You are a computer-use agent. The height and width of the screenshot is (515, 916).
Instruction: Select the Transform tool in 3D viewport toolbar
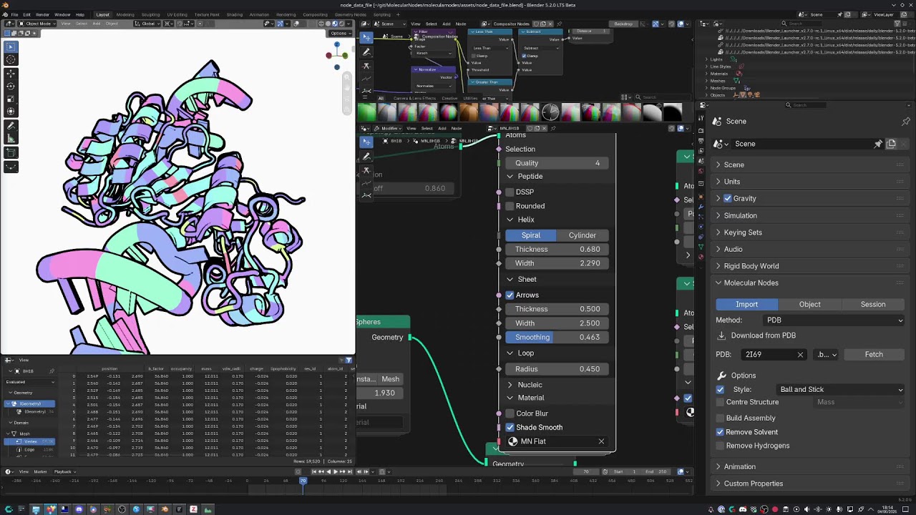tap(11, 111)
